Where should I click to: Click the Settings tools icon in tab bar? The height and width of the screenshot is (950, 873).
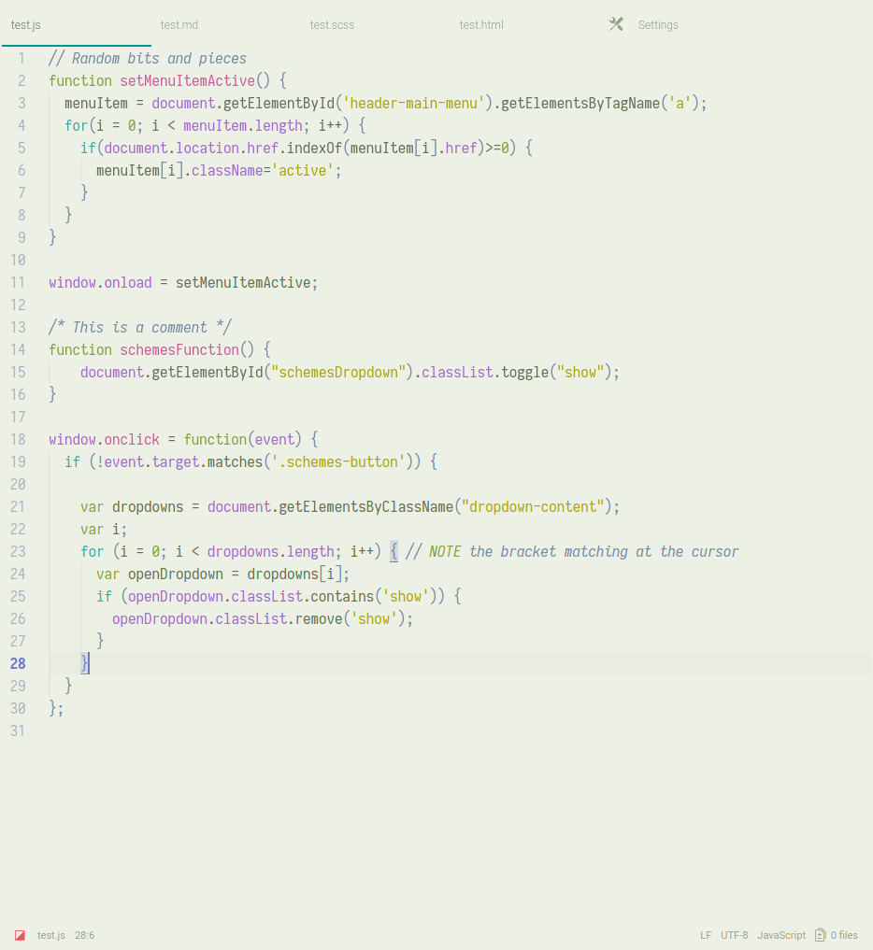point(616,24)
